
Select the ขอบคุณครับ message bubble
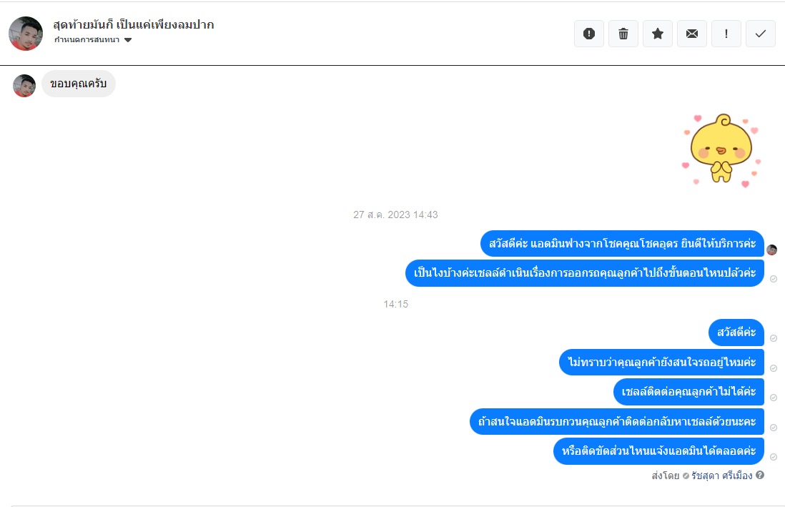click(x=79, y=84)
